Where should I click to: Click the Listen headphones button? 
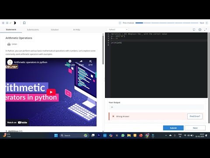point(12,44)
